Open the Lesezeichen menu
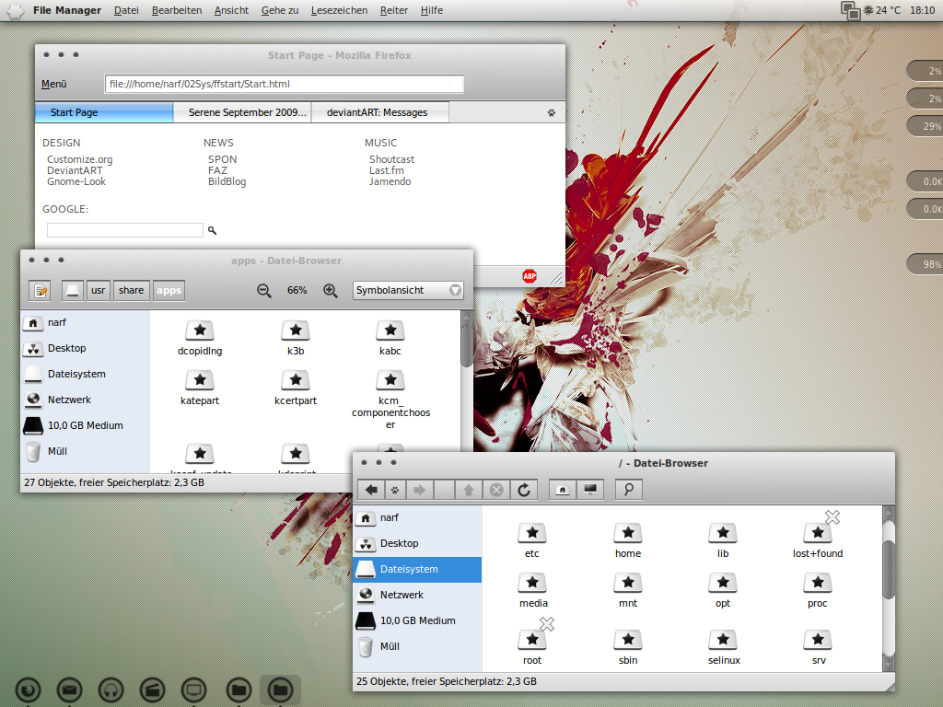 pyautogui.click(x=339, y=10)
